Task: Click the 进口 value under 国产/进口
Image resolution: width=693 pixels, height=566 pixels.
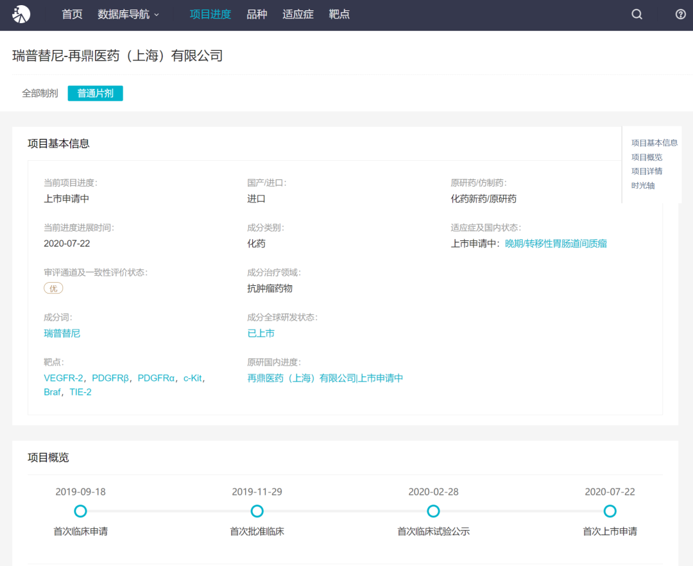Action: [x=256, y=199]
